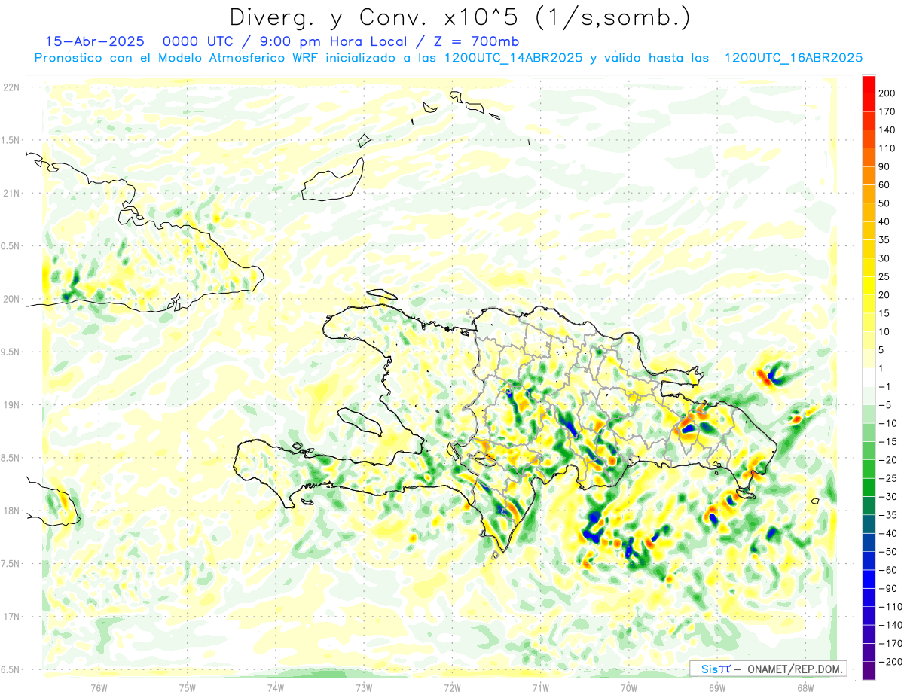904x698 pixels.
Task: Click the positive '50' label on the color scale
Action: [884, 203]
